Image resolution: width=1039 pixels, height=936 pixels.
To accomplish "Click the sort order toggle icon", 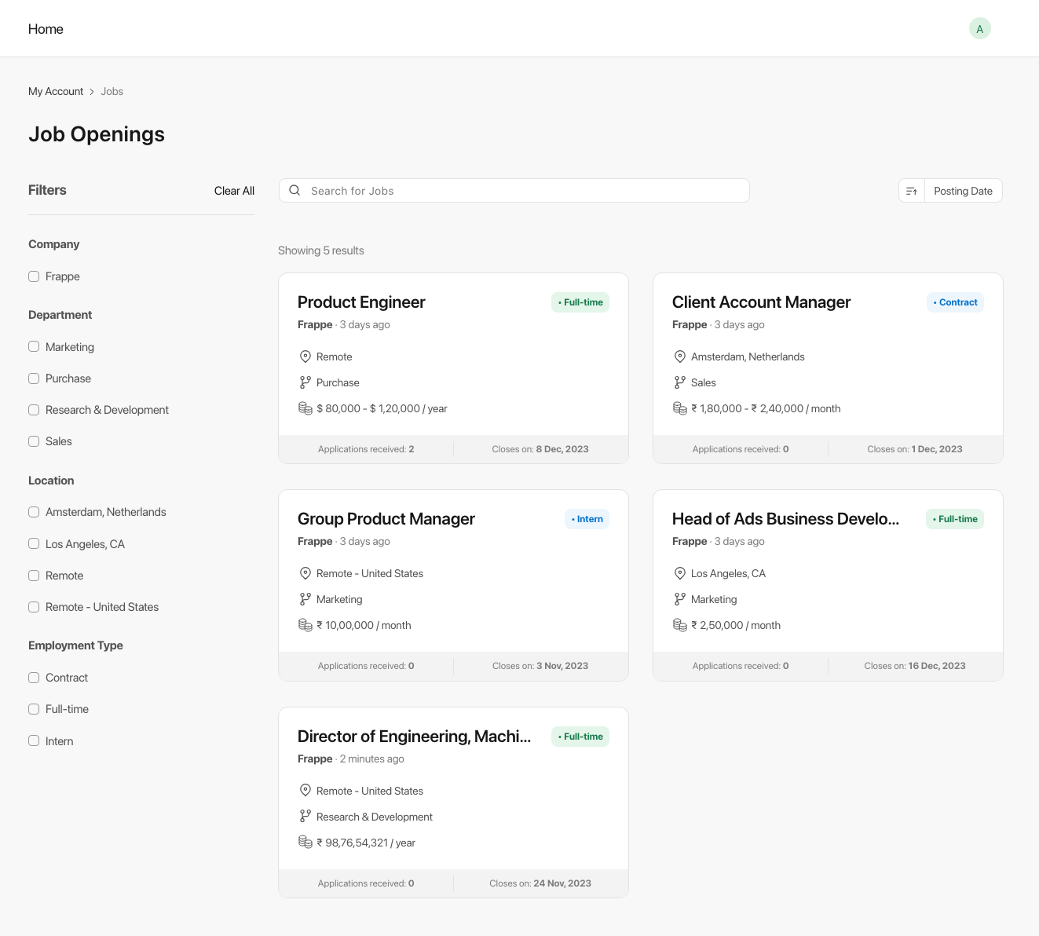I will (x=912, y=191).
